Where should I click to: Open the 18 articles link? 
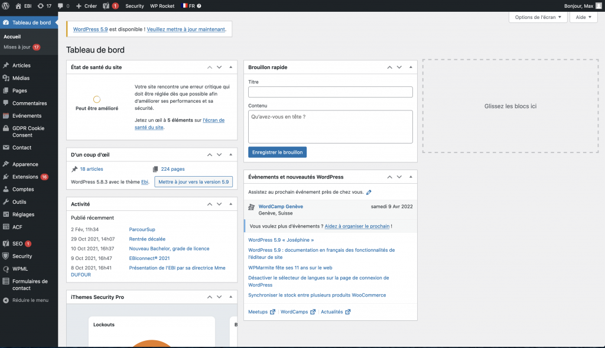(92, 169)
